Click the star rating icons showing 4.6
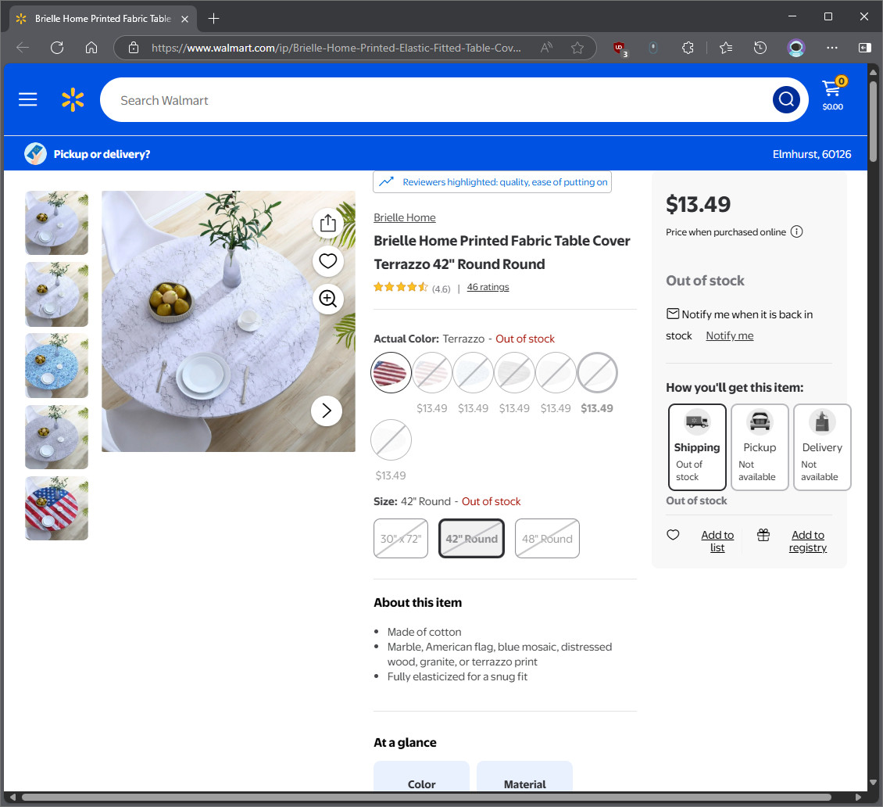This screenshot has width=883, height=807. click(400, 288)
